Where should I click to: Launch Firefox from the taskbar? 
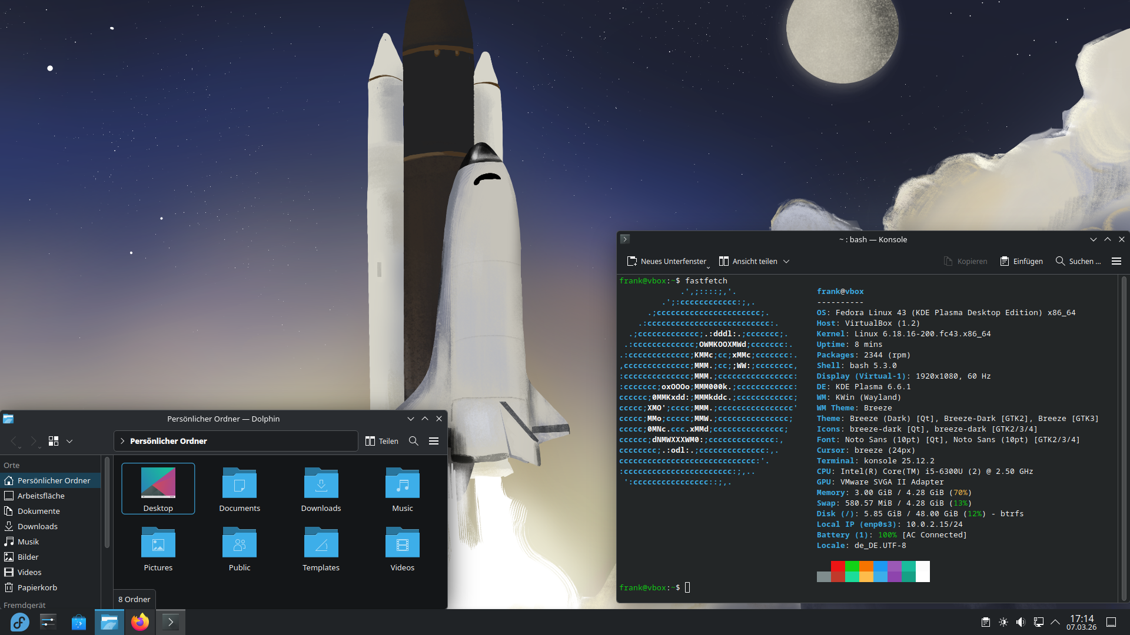140,622
